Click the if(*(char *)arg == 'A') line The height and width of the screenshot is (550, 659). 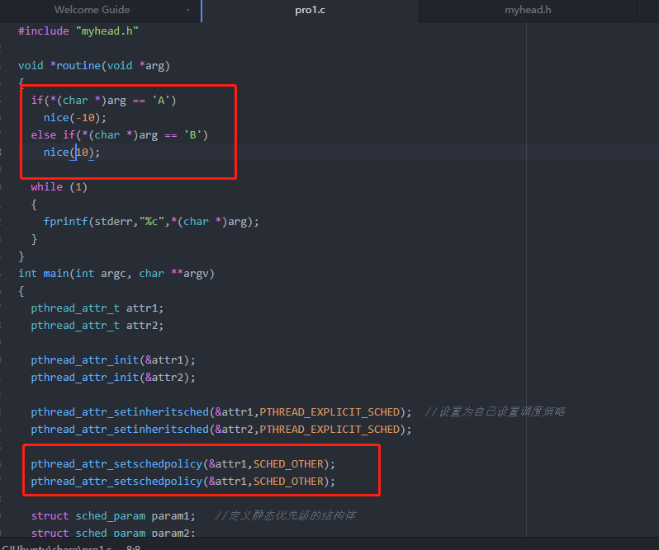click(103, 101)
